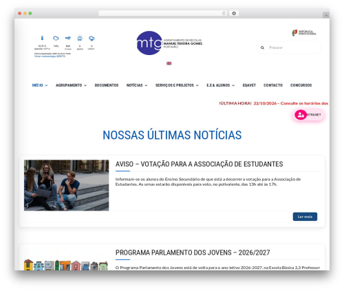Viewport: 344px width, 291px height.
Task: Click the 74% humidity value
Action: click(56, 46)
